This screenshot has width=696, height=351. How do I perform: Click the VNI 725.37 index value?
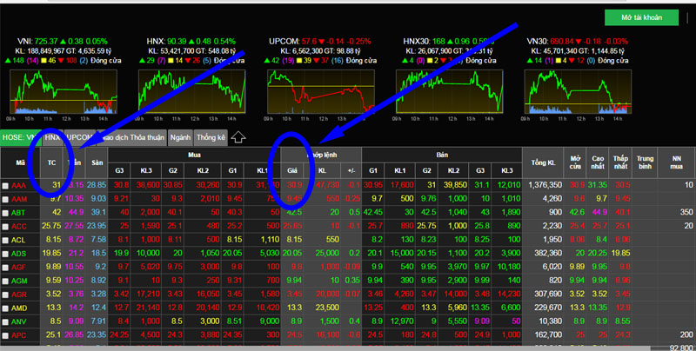click(46, 41)
